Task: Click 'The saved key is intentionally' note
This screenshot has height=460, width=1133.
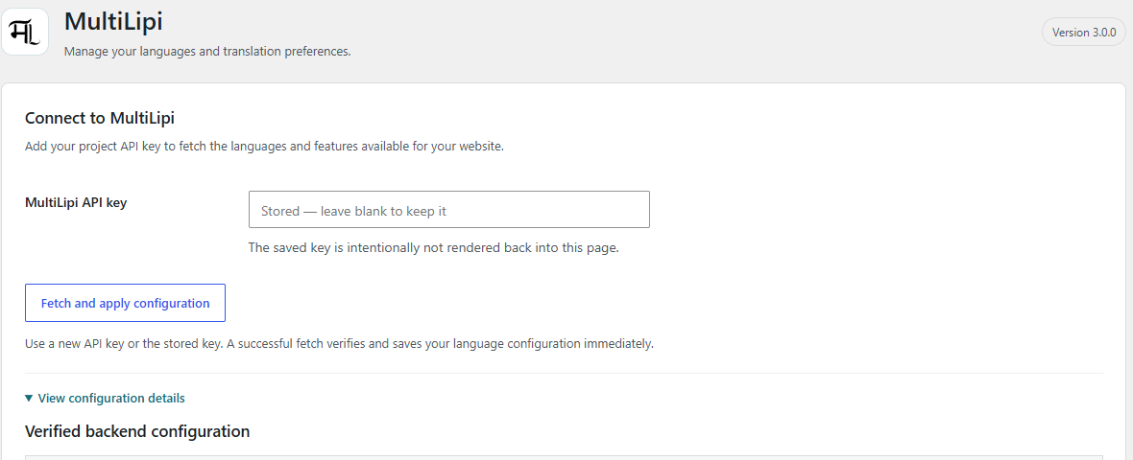Action: 434,247
